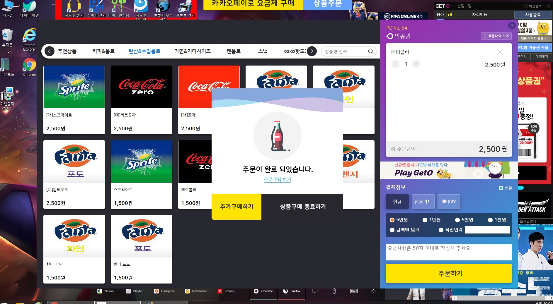Click the 요청사항 request text box

point(449,252)
